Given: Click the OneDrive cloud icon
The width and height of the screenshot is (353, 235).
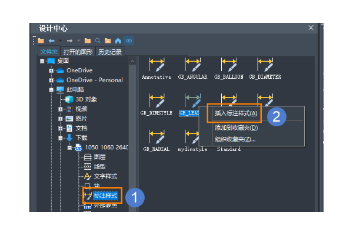Looking at the screenshot, I should point(60,70).
